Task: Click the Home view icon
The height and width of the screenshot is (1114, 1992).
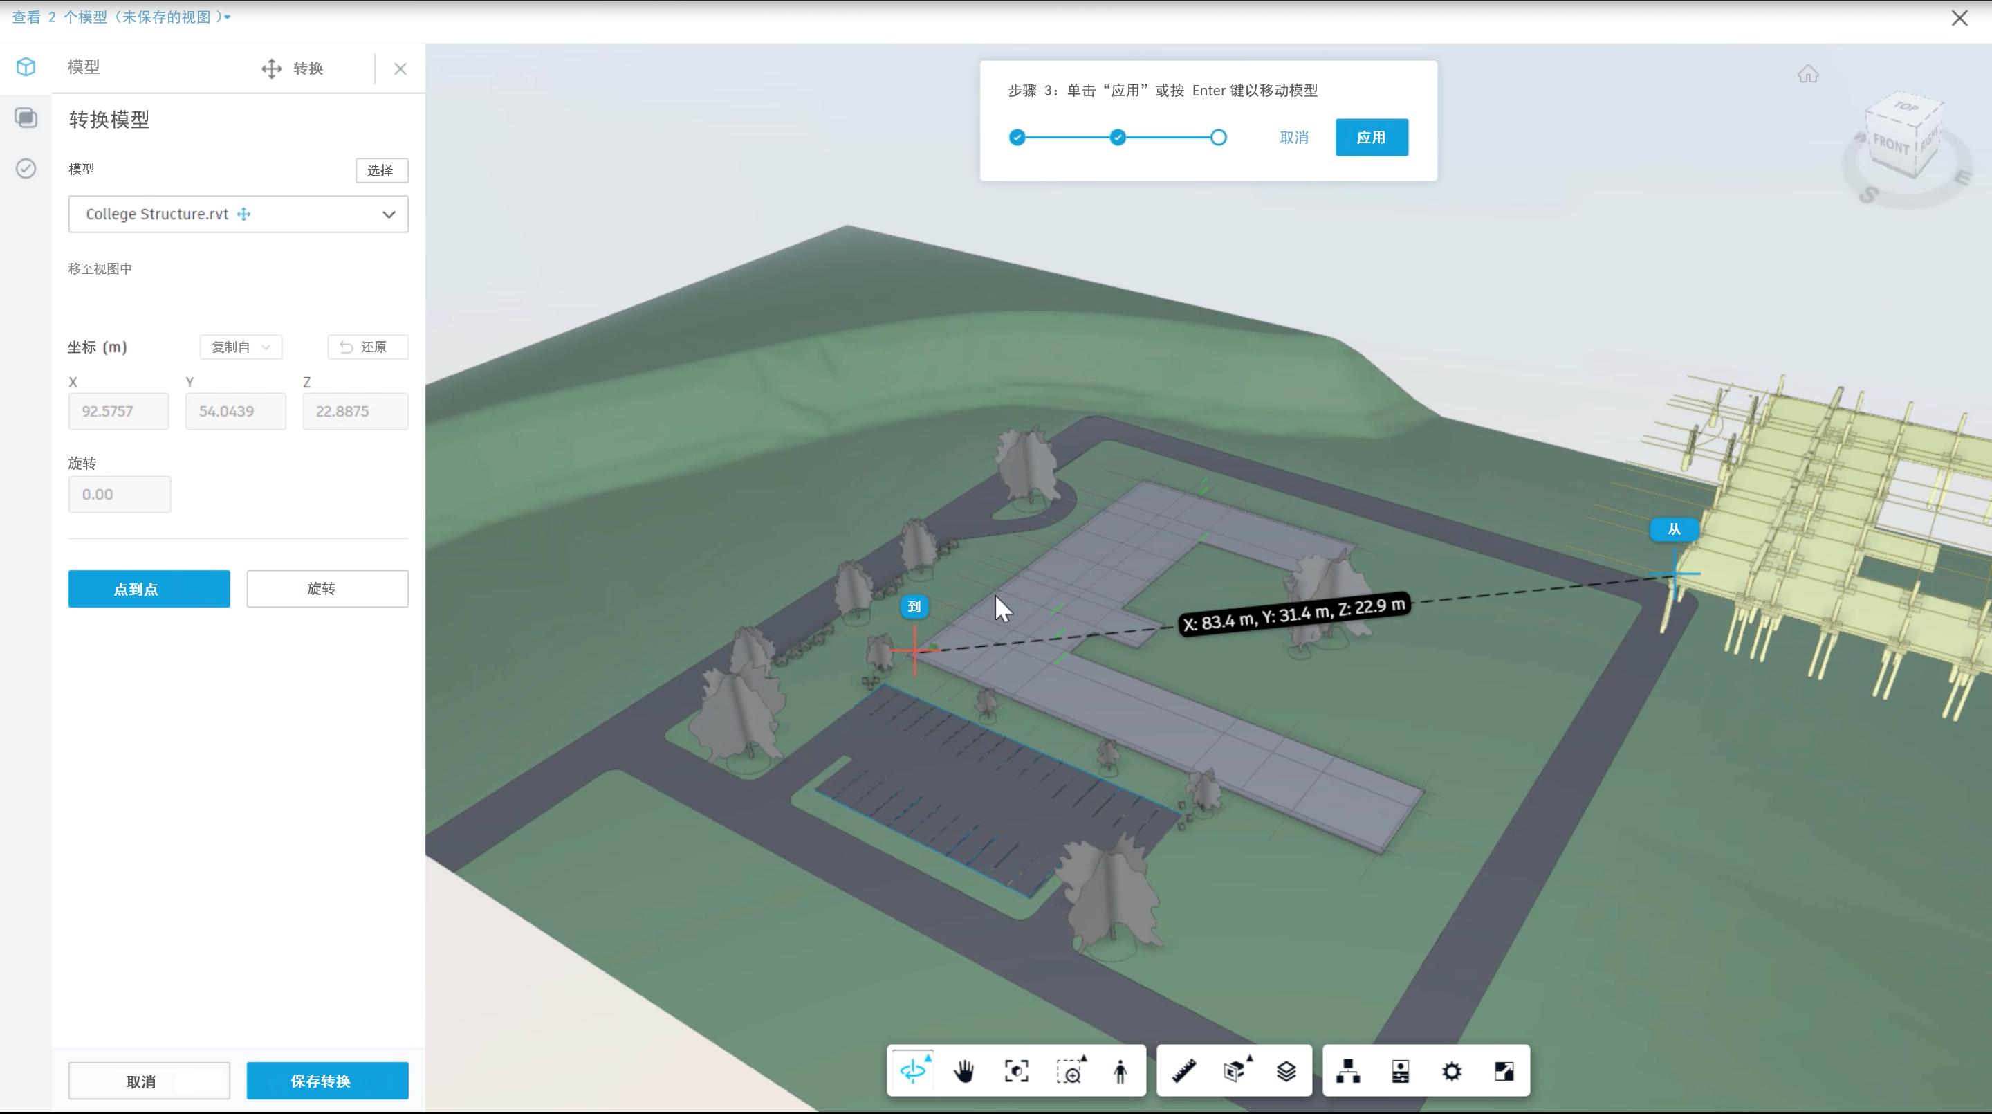Action: click(x=1807, y=74)
